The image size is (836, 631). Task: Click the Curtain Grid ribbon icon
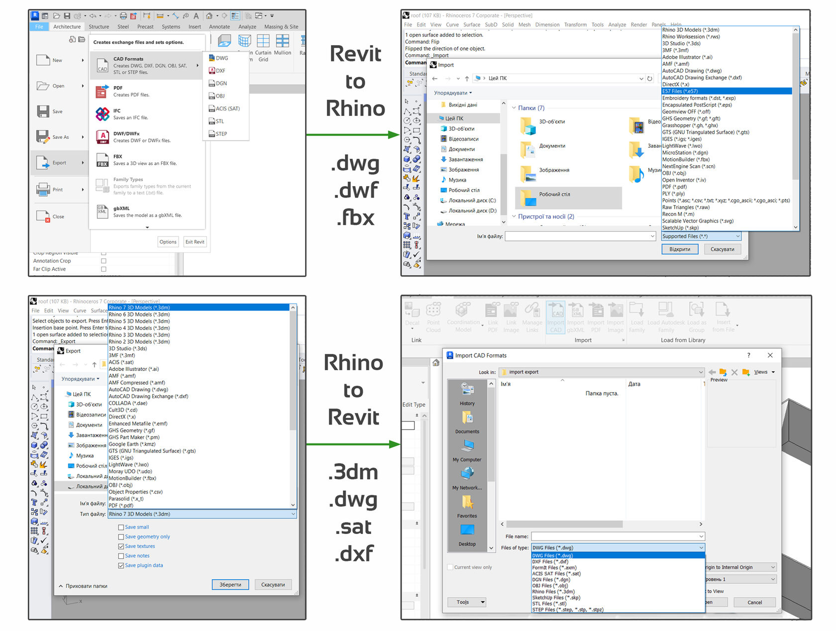coord(263,41)
